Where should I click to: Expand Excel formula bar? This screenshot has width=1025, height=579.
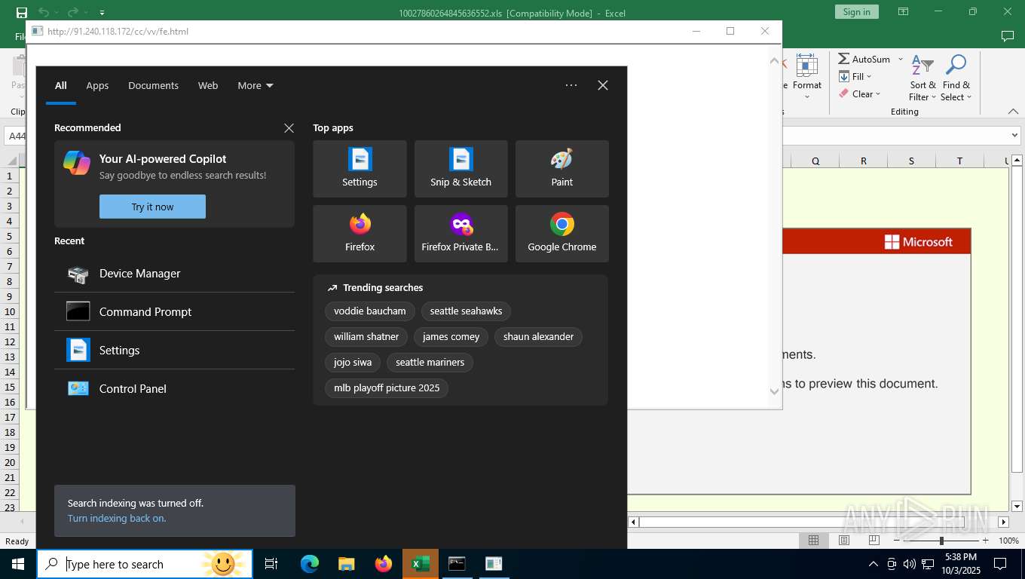[x=1014, y=136]
